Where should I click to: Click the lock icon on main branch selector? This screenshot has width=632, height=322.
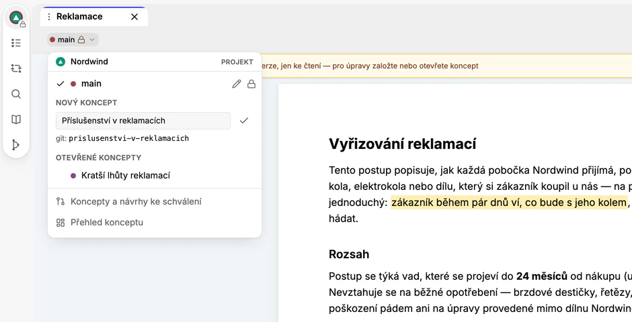(x=81, y=40)
